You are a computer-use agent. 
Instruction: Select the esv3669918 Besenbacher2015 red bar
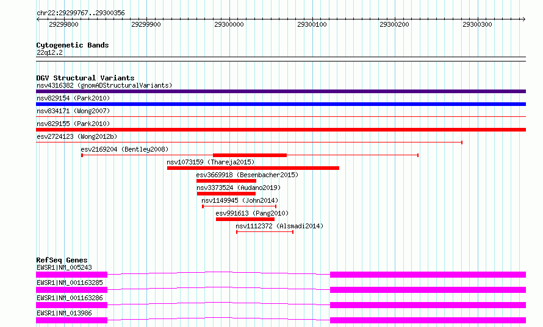[x=226, y=181]
